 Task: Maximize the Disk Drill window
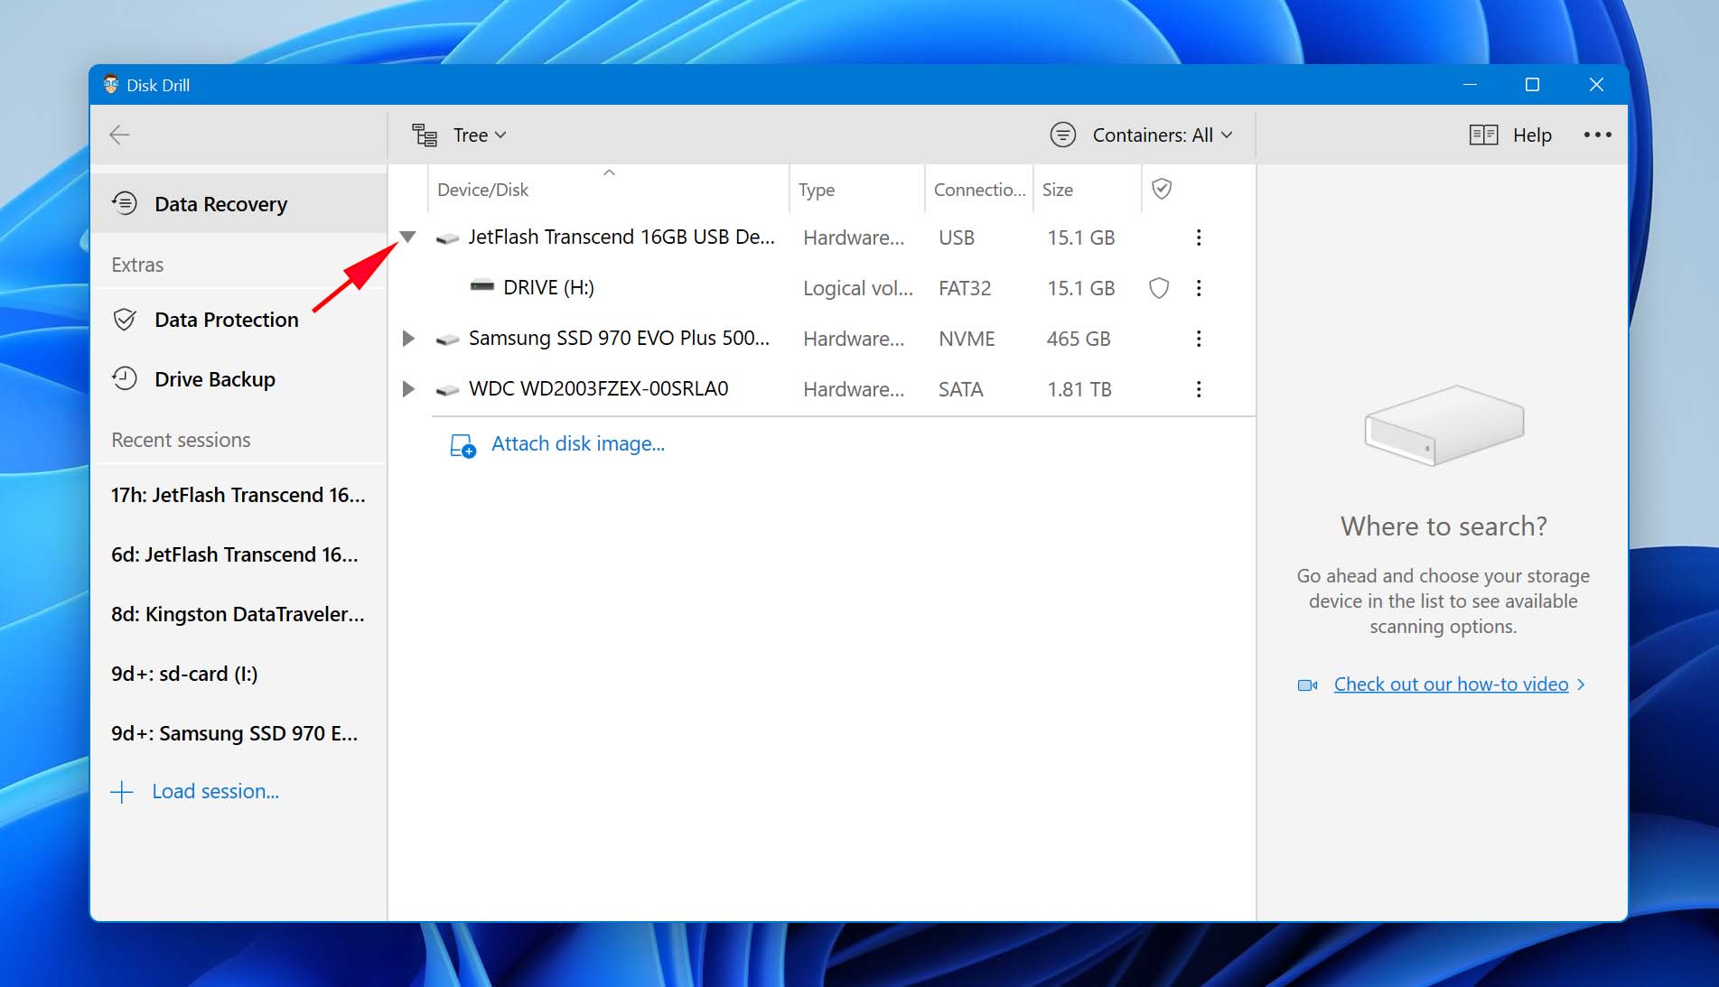(x=1532, y=84)
